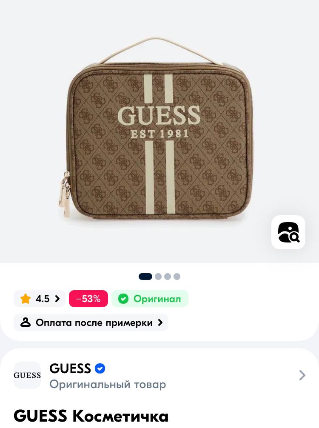Click the GUESS Косметичка product title
319x428 pixels.
click(91, 416)
